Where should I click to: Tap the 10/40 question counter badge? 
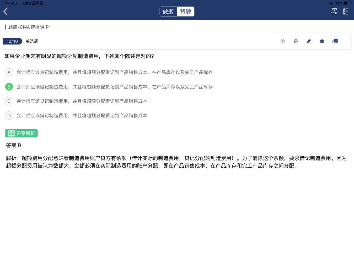pos(12,41)
